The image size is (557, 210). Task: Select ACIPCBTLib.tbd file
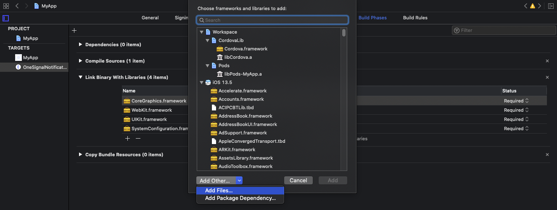click(232, 108)
